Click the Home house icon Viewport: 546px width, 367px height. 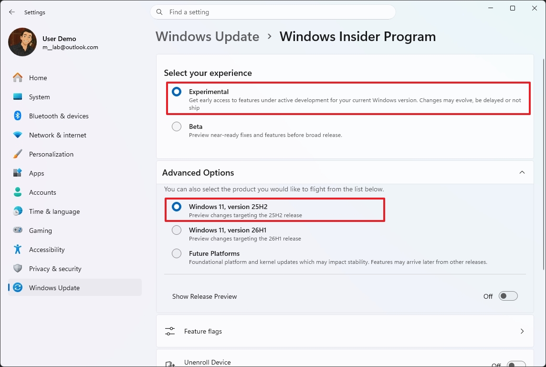pos(17,77)
